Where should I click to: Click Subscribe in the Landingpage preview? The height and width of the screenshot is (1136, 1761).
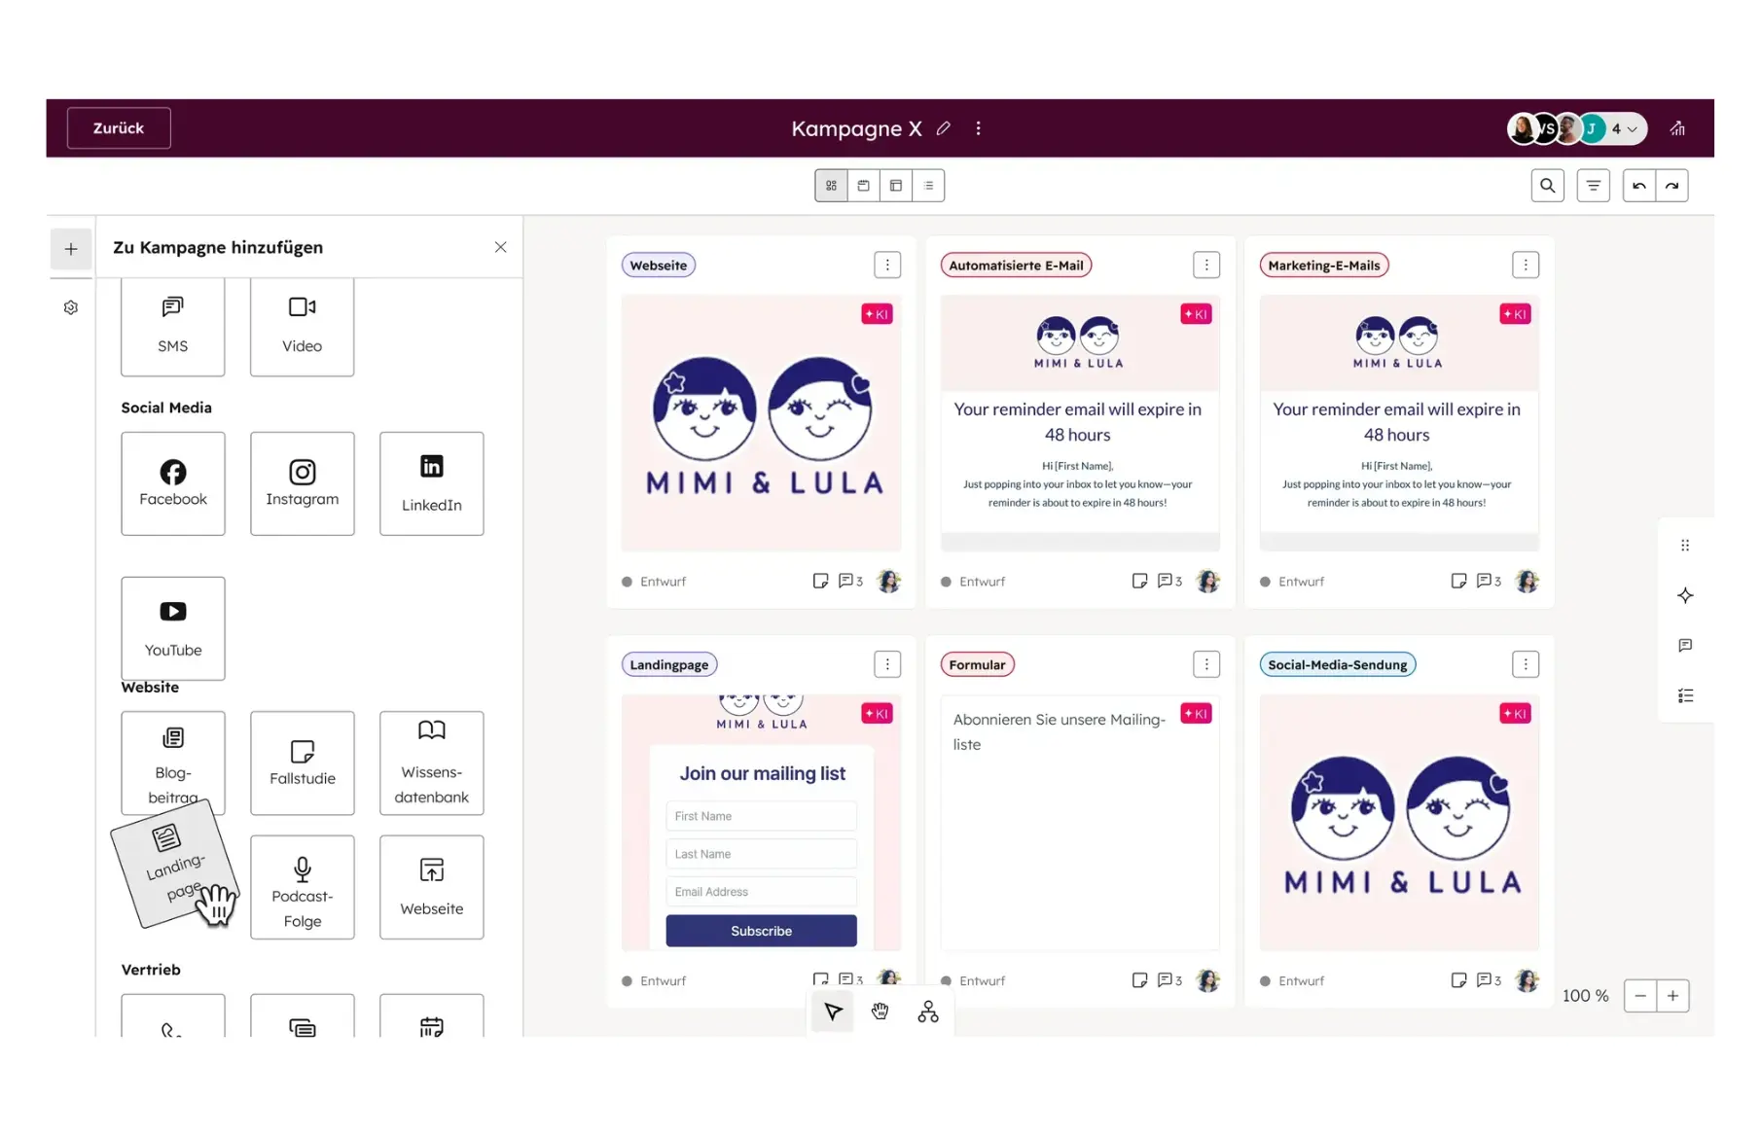pyautogui.click(x=761, y=931)
